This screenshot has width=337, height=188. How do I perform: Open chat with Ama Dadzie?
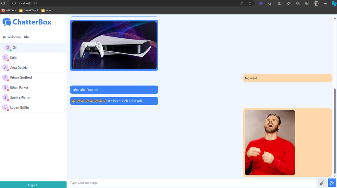(33, 67)
